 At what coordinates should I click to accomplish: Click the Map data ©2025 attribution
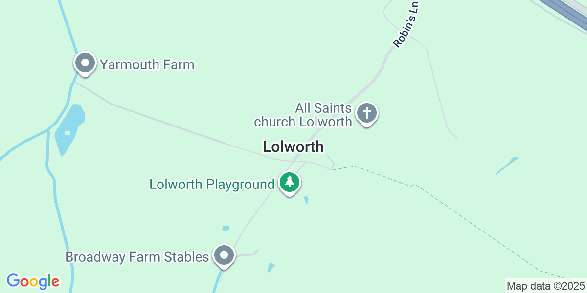[545, 286]
